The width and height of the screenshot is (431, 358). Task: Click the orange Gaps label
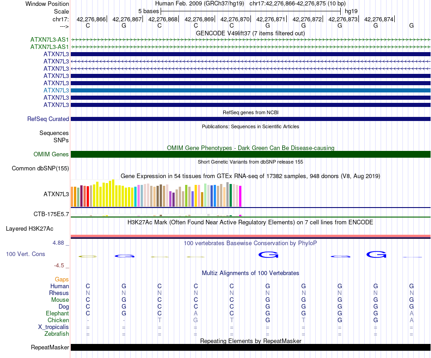(62, 279)
